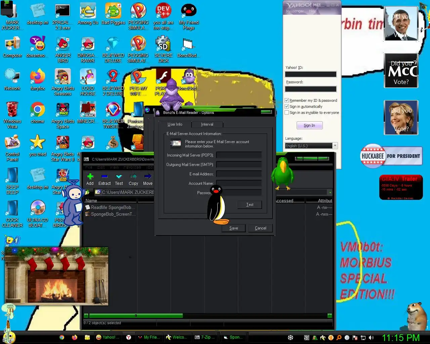Select 2PACAL 2.3.exe desktop icon
Viewport: 430px width, 344px height.
[x=62, y=16]
